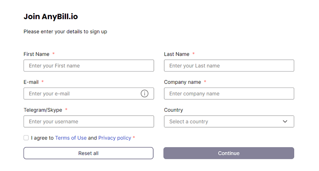Open the Privacy policy link

pyautogui.click(x=115, y=138)
